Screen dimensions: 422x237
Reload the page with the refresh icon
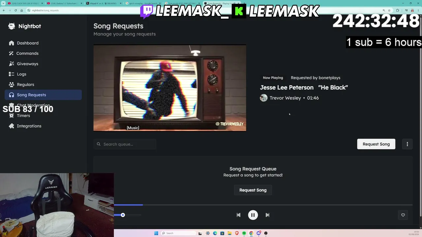[x=15, y=10]
